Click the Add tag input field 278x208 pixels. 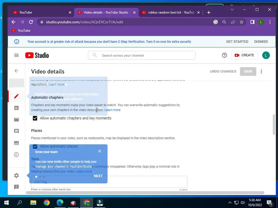click(109, 182)
